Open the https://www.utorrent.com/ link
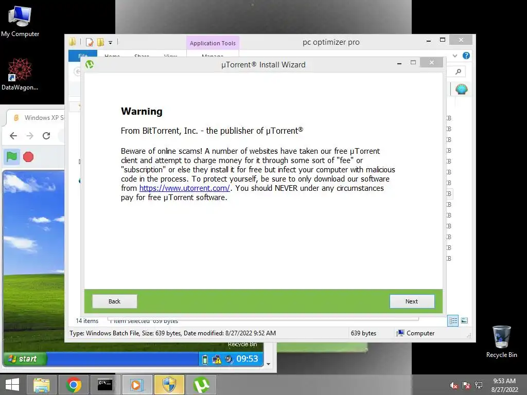This screenshot has width=527, height=395. tap(185, 188)
